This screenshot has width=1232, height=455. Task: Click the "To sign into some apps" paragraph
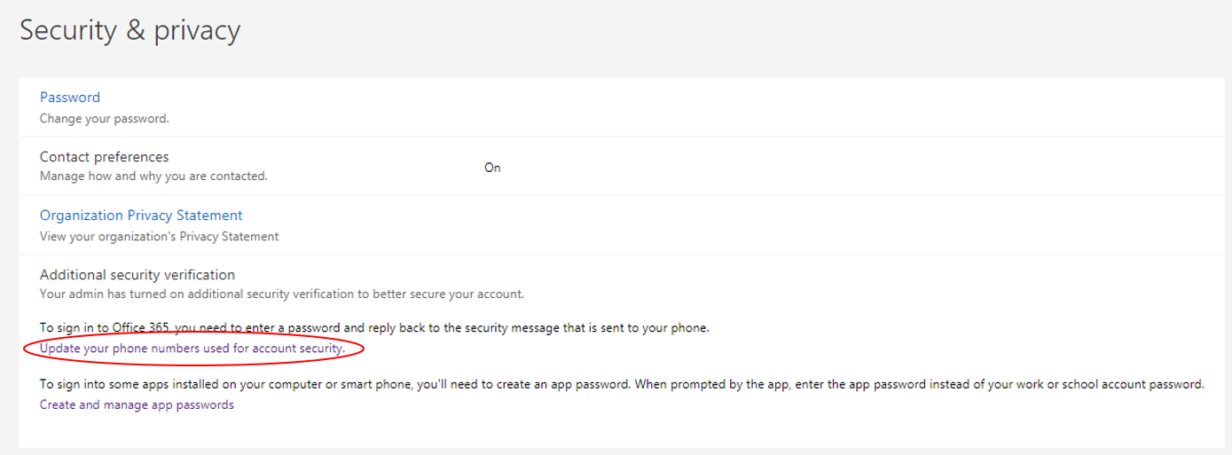click(x=621, y=385)
